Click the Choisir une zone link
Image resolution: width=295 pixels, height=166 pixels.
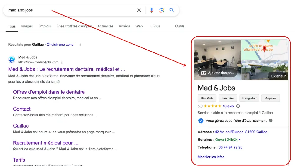pos(60,45)
